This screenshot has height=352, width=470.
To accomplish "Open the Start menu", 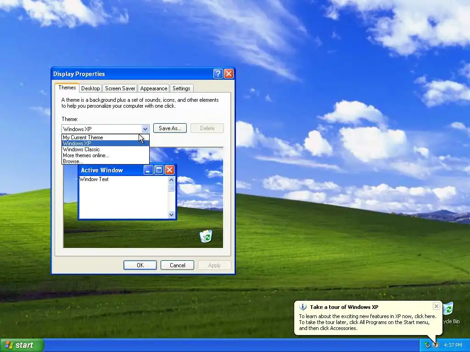I will [x=22, y=345].
